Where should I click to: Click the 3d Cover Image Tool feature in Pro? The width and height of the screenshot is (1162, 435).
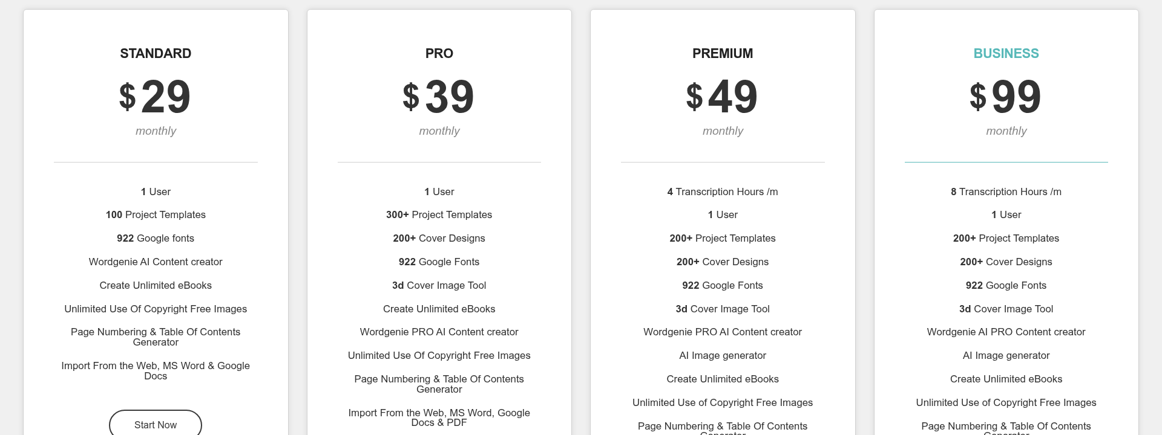[439, 285]
